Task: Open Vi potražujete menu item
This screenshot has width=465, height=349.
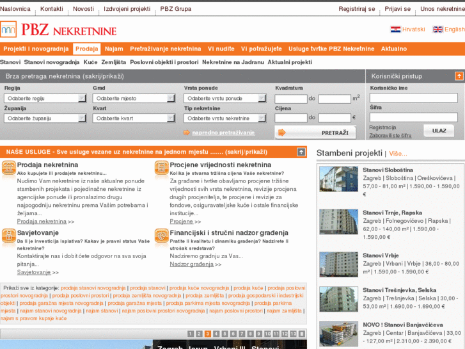Action: click(x=261, y=49)
